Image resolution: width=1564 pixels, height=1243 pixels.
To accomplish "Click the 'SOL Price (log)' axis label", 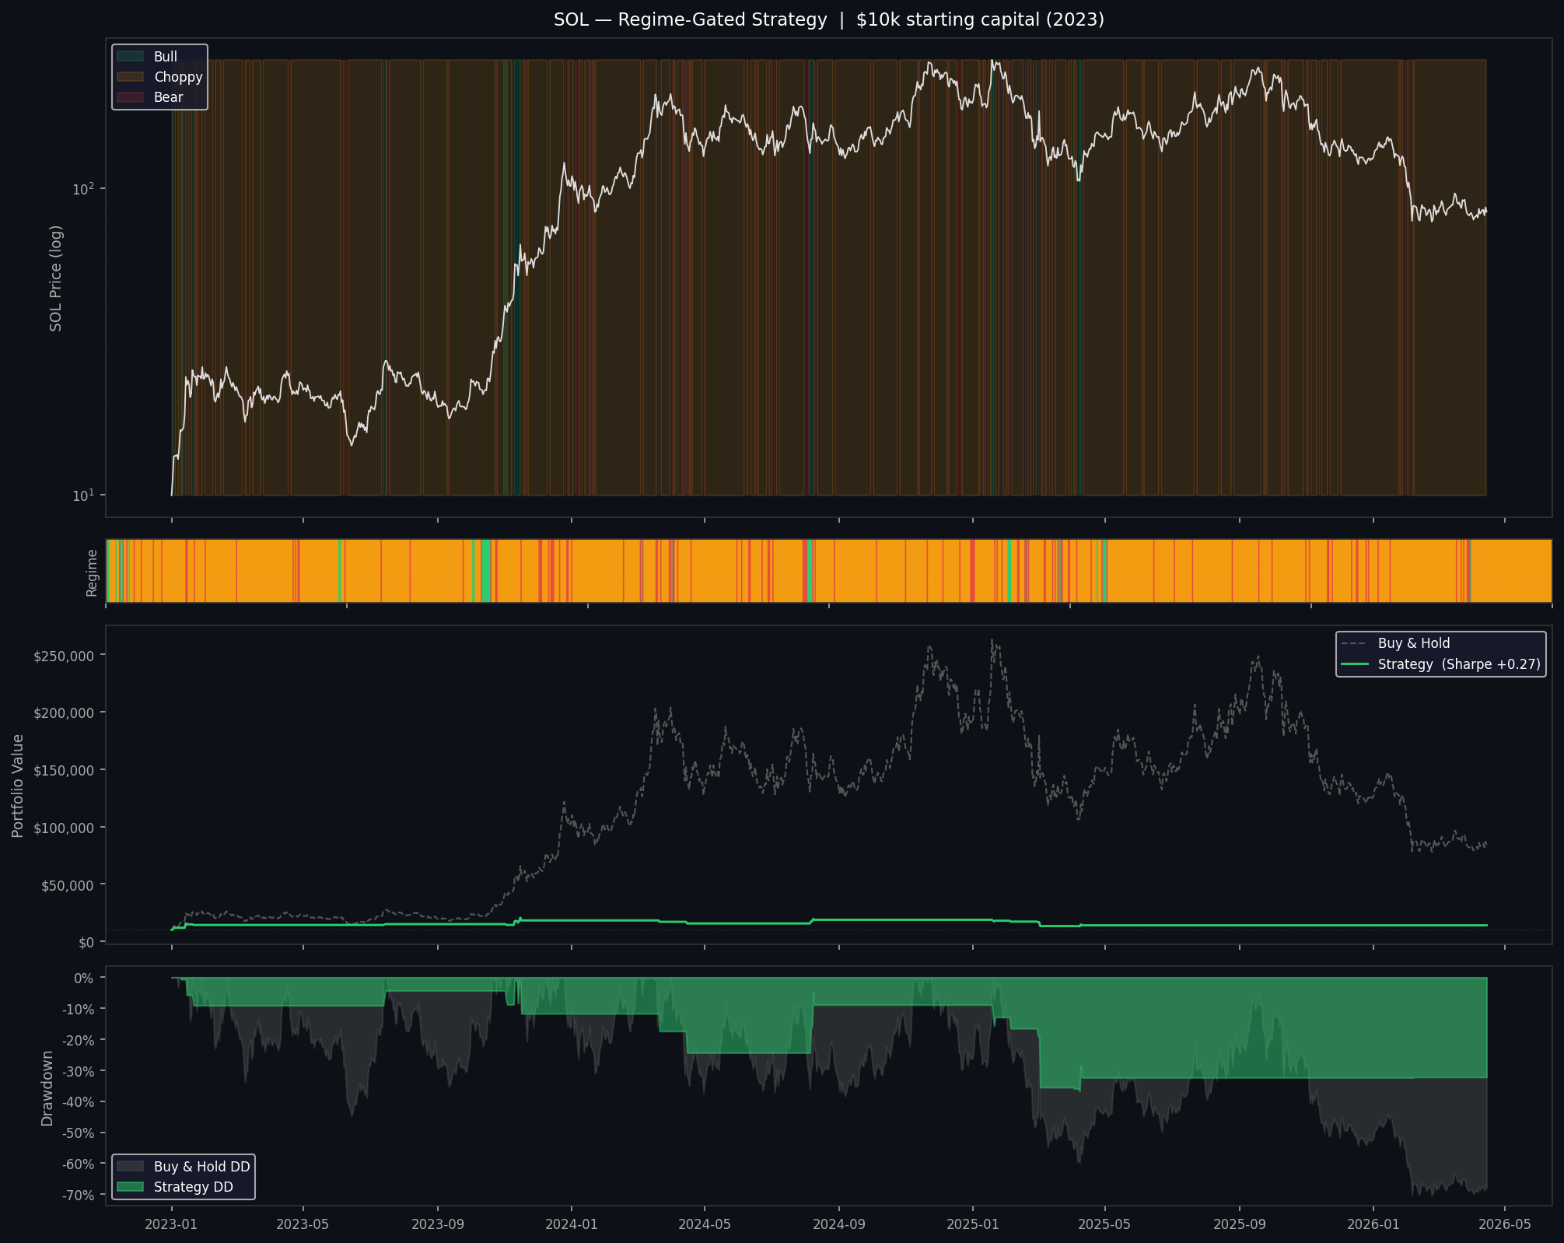I will tap(56, 278).
